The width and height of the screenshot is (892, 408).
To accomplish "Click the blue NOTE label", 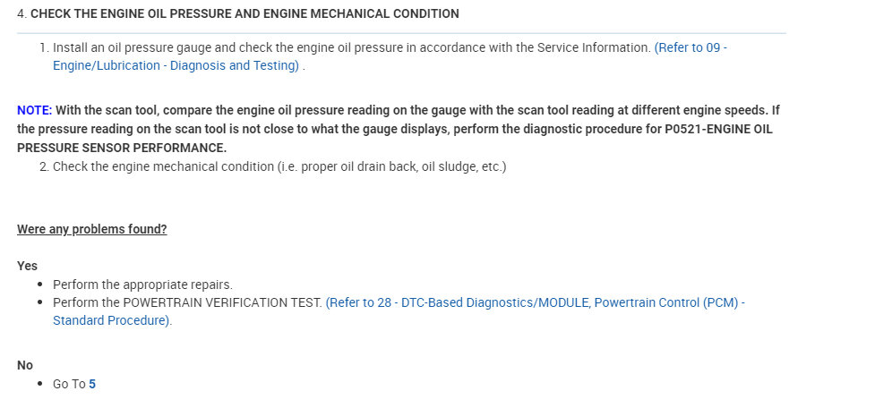I will (x=34, y=111).
